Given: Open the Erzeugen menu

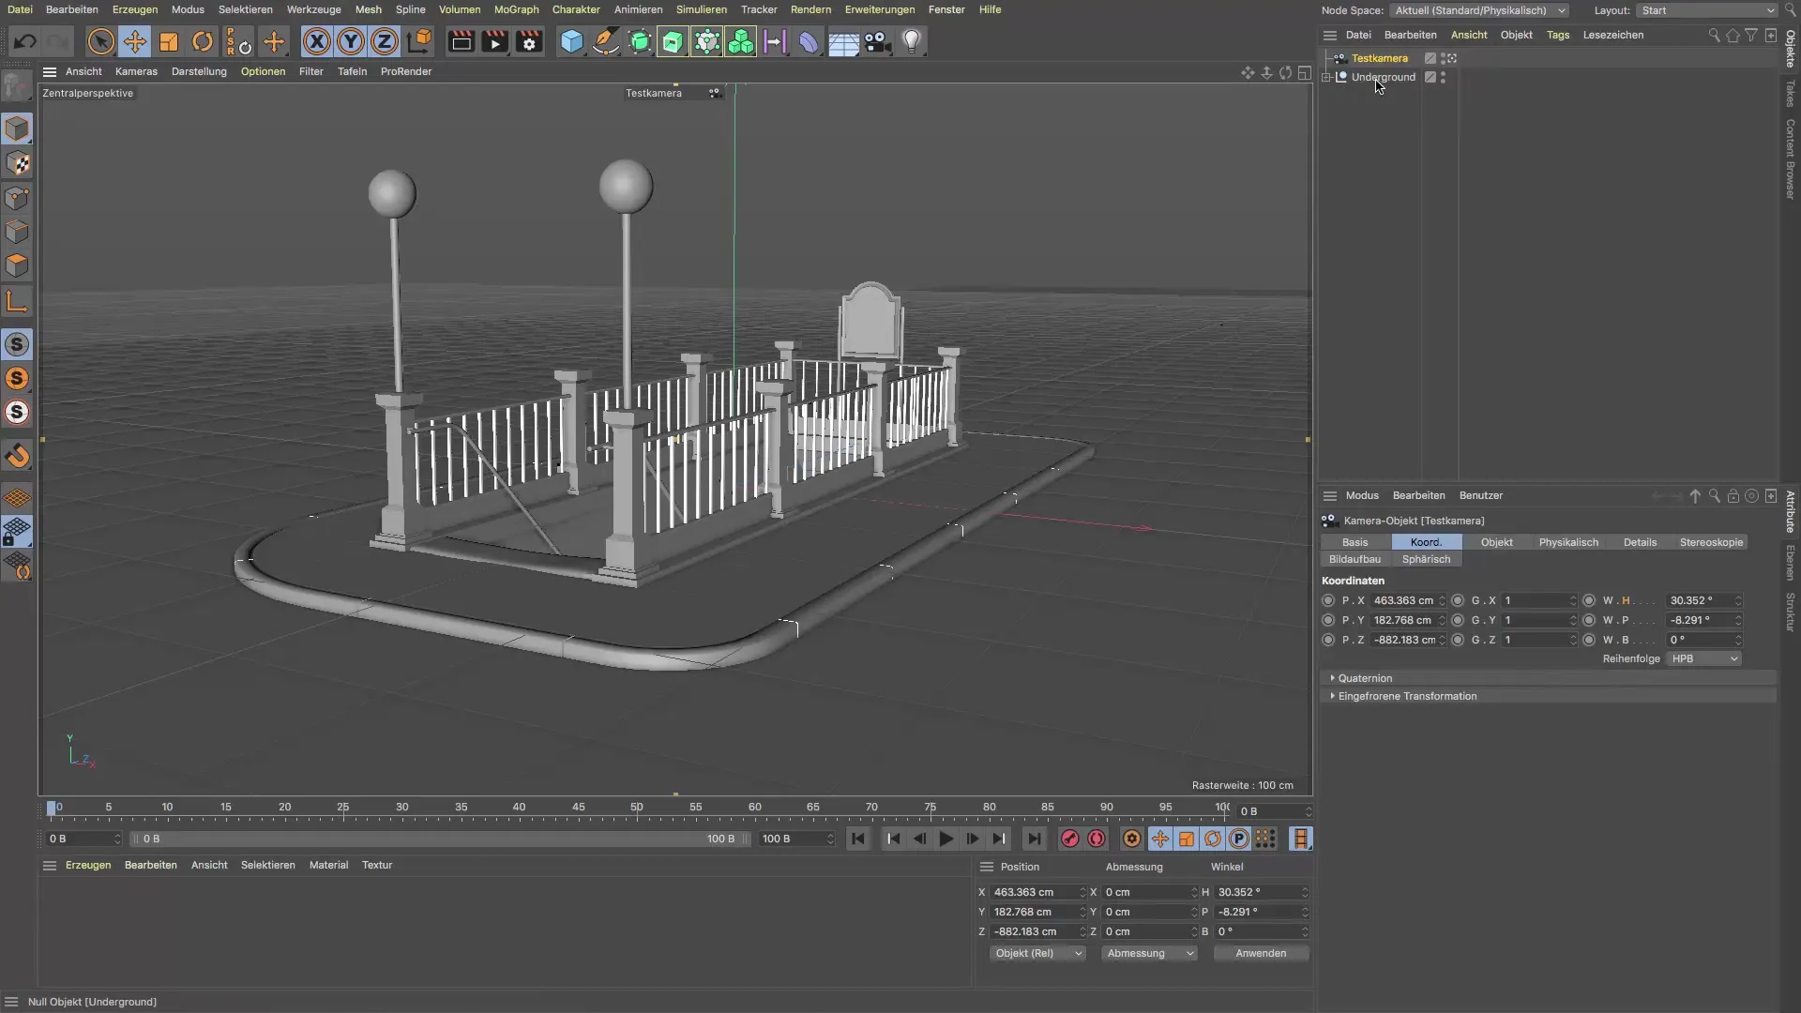Looking at the screenshot, I should point(135,9).
